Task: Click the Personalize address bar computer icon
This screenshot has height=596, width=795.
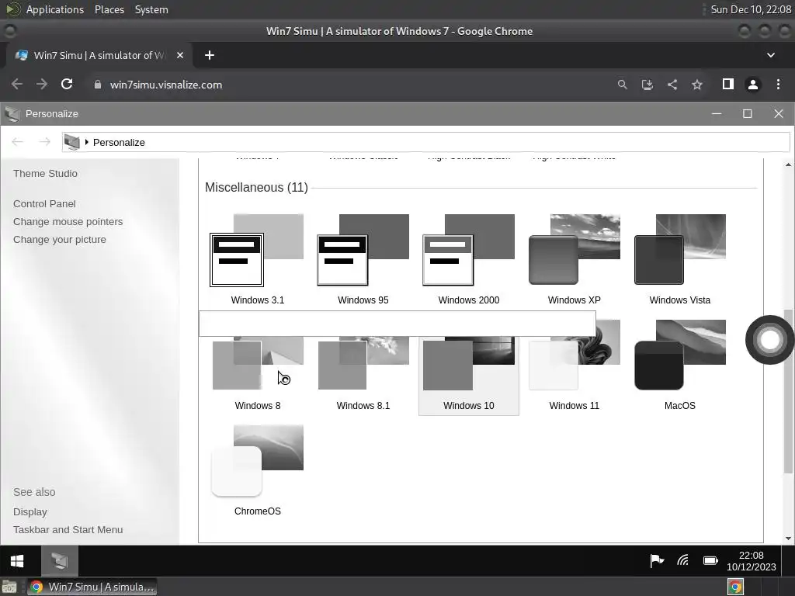Action: [72, 143]
